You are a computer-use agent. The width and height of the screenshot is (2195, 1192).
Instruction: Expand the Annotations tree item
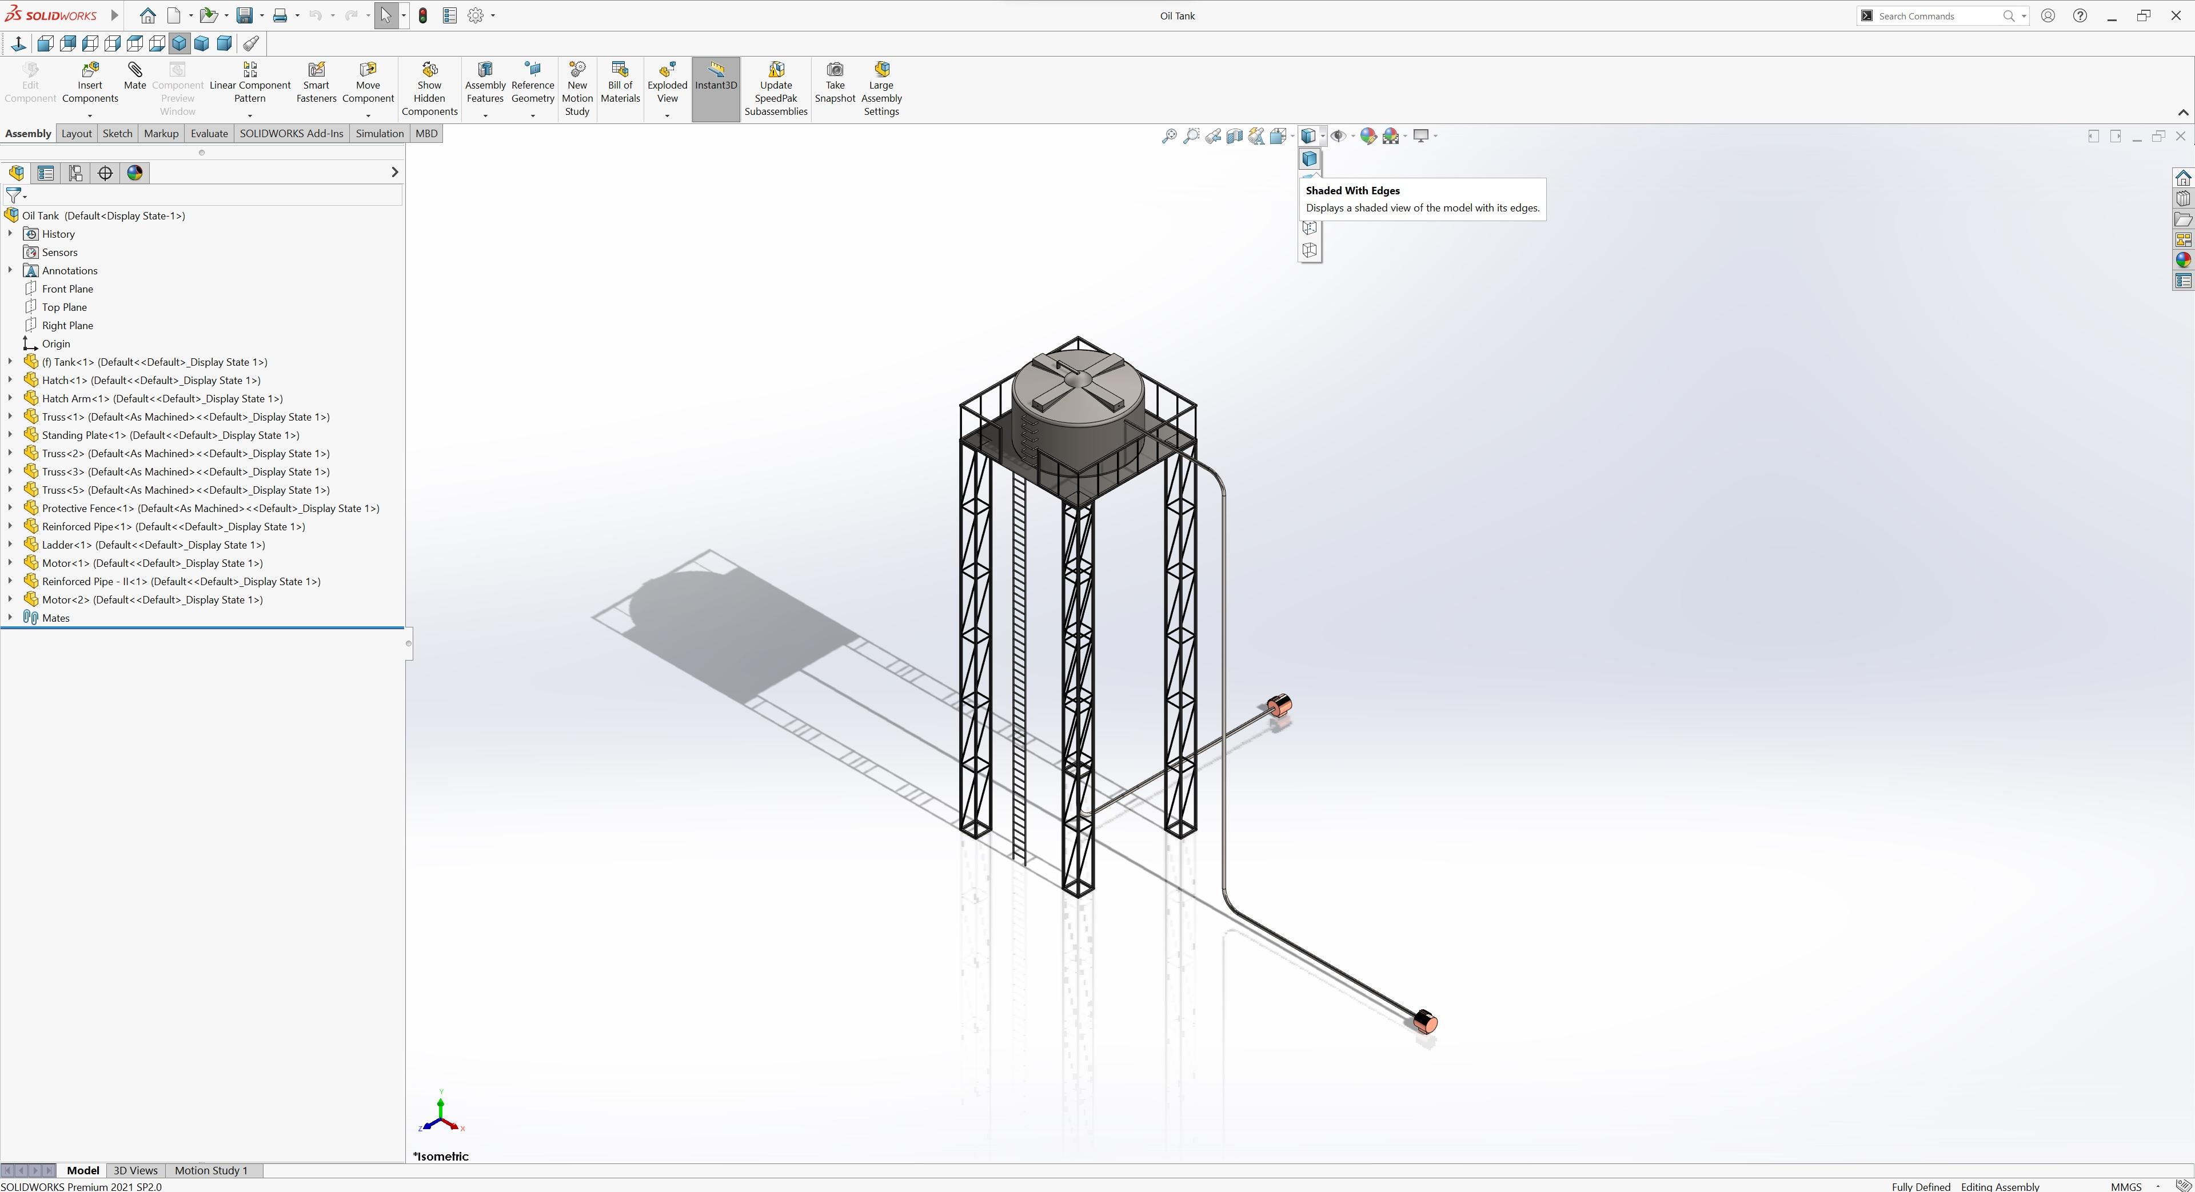(x=9, y=270)
